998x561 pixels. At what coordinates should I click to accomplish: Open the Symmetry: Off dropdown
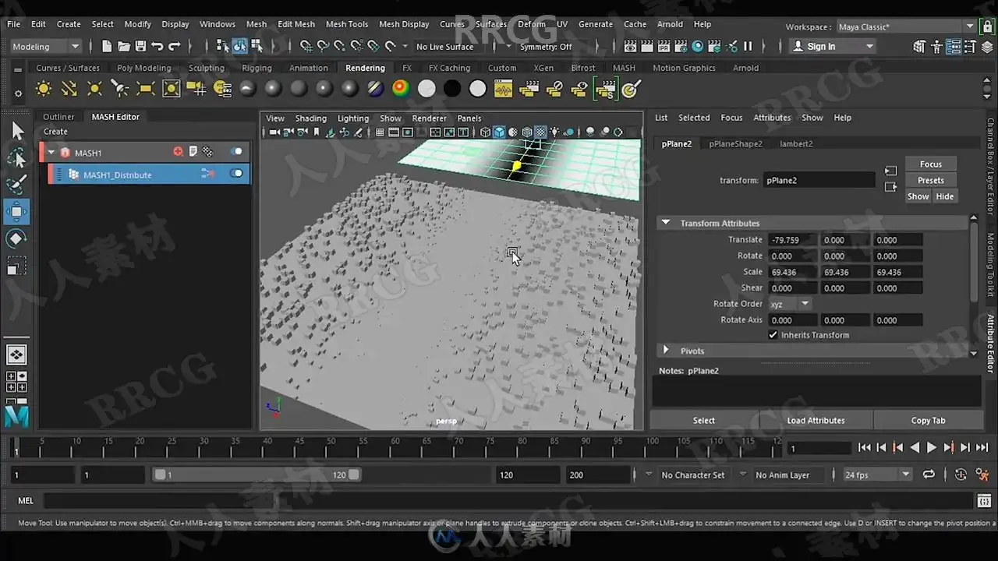coord(546,47)
